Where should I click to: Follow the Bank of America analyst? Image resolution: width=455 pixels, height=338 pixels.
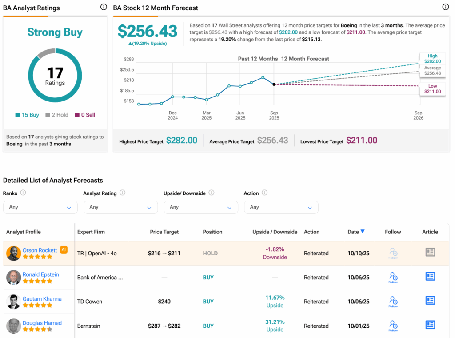(393, 277)
